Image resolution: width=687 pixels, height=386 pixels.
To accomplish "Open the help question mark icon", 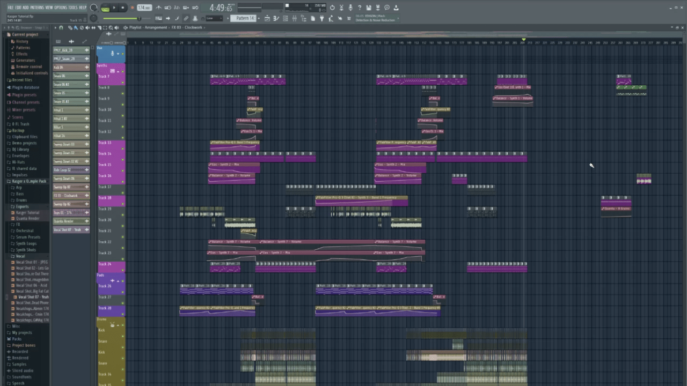I will tap(360, 8).
